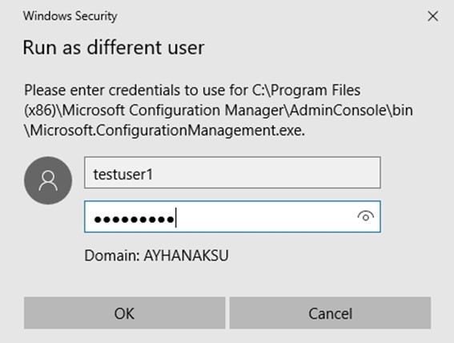Click the Windows Security title text

(70, 16)
